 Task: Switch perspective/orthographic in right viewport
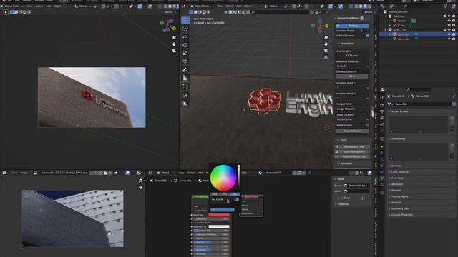326,57
